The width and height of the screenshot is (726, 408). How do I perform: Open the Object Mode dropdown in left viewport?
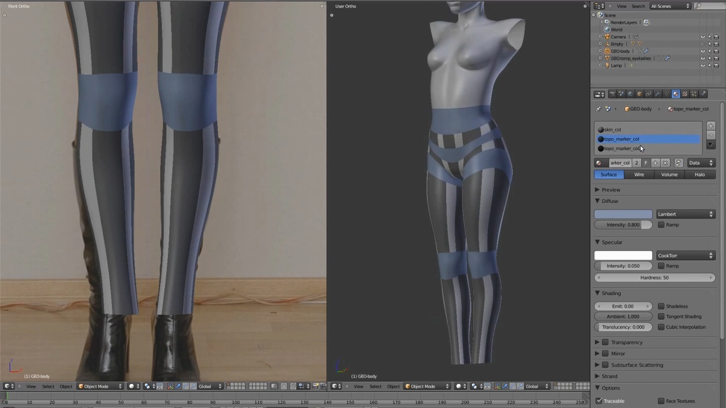coord(95,386)
